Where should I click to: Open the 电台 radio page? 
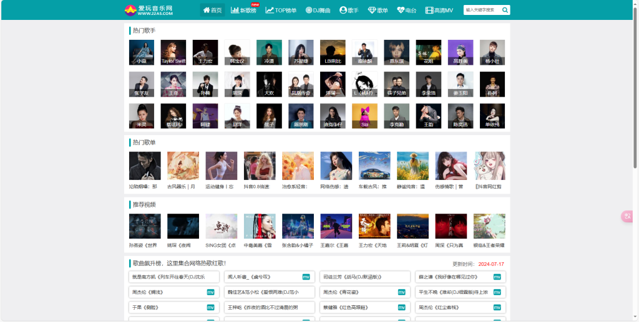406,10
